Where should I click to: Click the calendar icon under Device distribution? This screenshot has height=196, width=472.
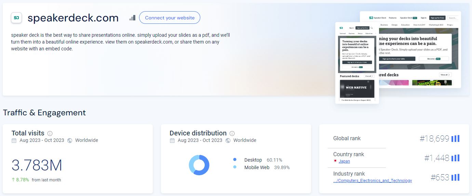pyautogui.click(x=172, y=141)
